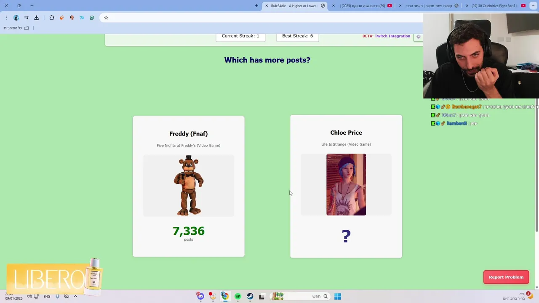This screenshot has width=539, height=303.
Task: Click the Chloe Price image
Action: coord(346,185)
